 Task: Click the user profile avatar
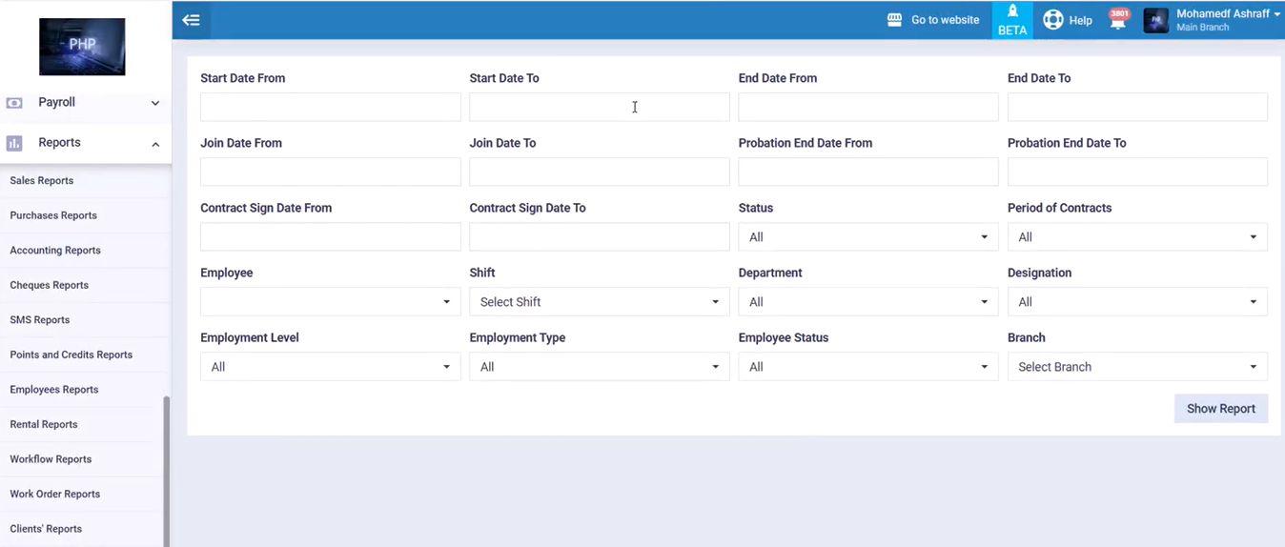(1155, 20)
